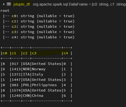The height and width of the screenshot is (107, 126).
Task: Click the NOR code in c2 column
Action: (26, 69)
